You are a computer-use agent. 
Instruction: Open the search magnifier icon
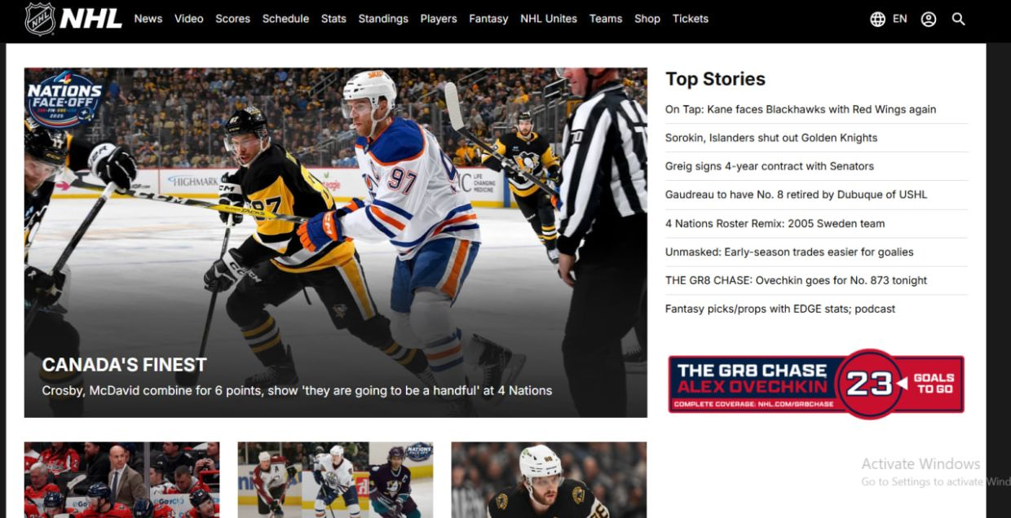(x=959, y=19)
